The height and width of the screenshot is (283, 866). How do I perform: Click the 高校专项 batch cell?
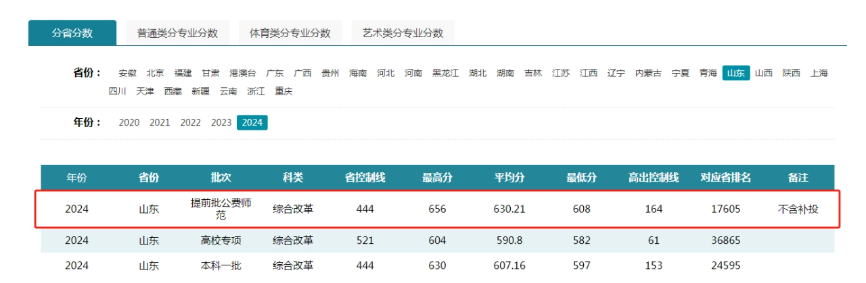[x=221, y=240]
